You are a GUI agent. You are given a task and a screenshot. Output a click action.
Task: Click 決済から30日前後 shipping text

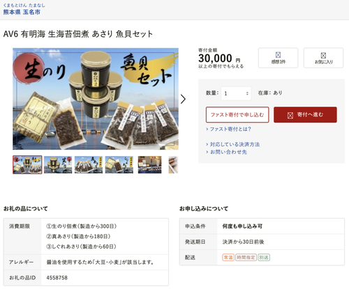[x=243, y=242]
